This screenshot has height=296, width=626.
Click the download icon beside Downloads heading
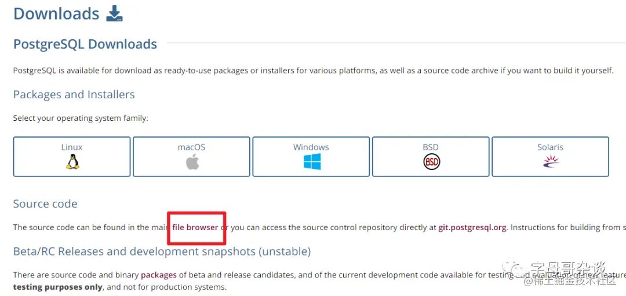[x=114, y=13]
